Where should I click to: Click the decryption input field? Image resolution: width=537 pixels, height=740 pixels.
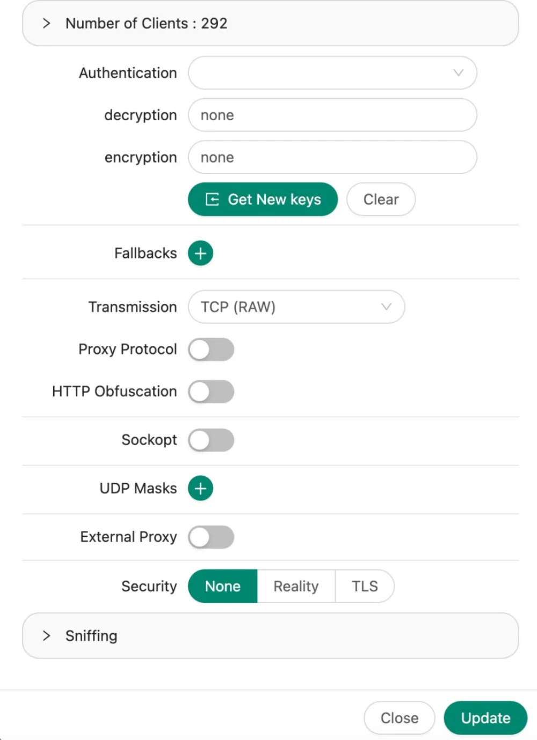pos(332,115)
